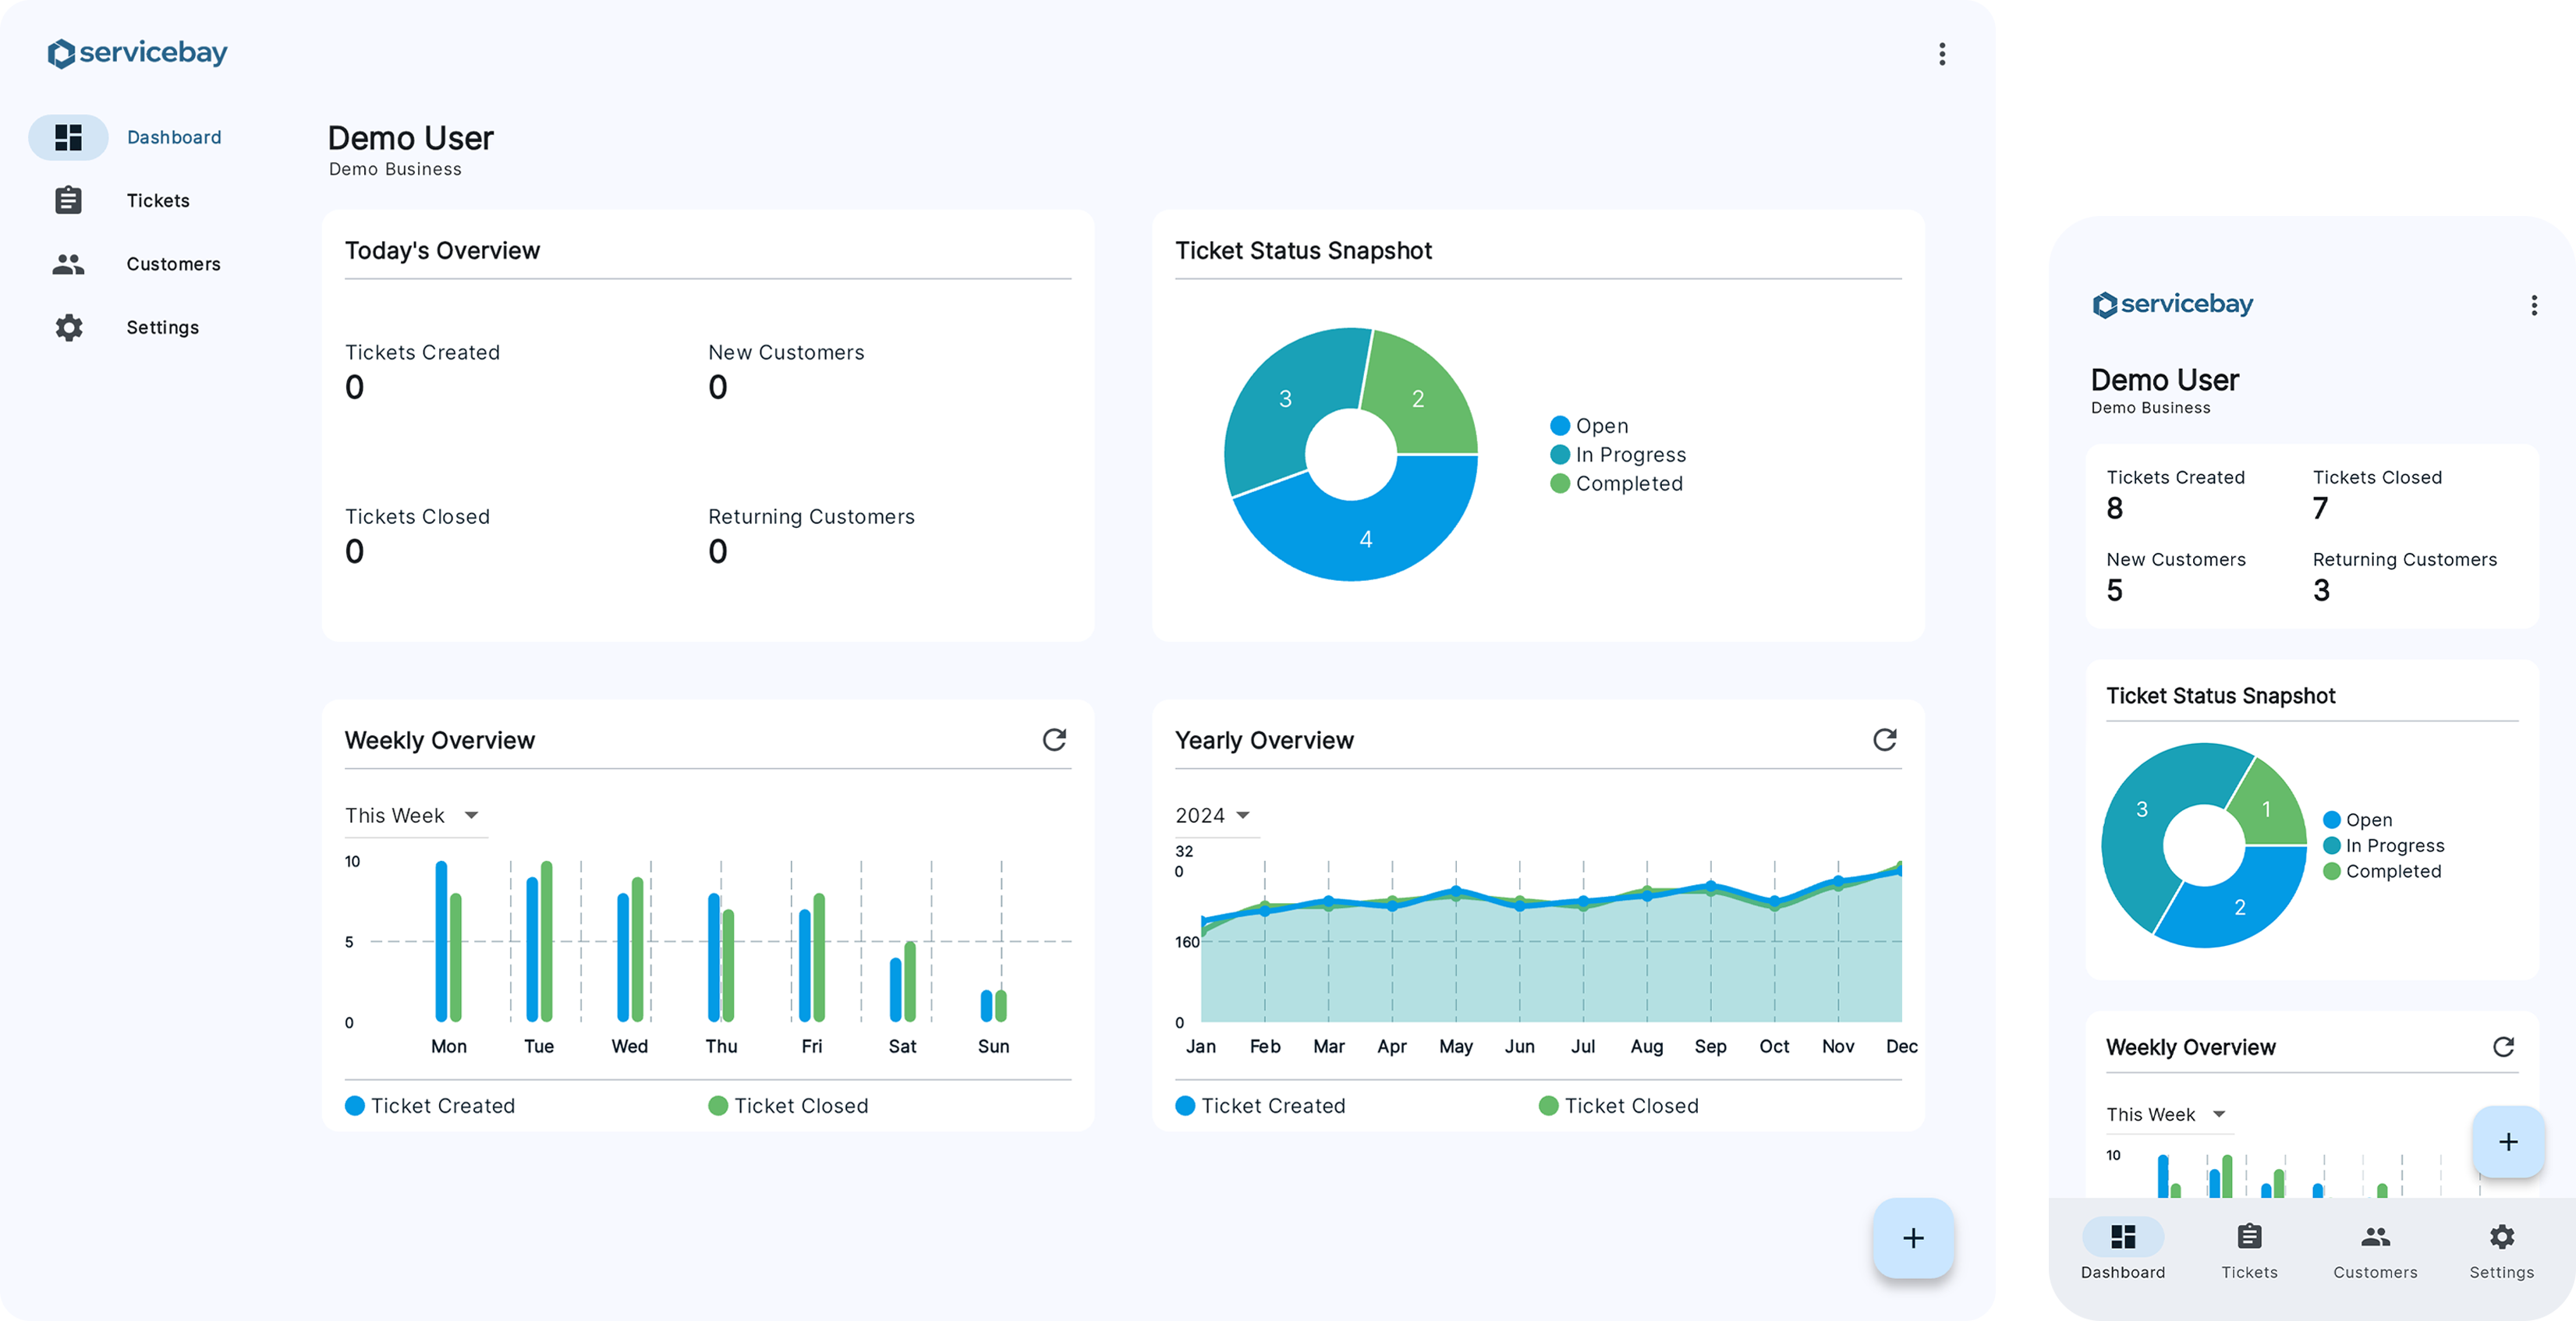Screen dimensions: 2576x1321
Task: Refresh the desktop Weekly Overview chart
Action: (1054, 739)
